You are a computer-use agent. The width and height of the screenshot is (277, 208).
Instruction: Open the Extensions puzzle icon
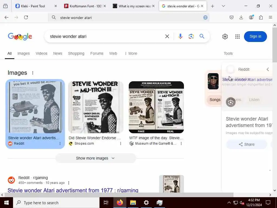click(x=261, y=17)
